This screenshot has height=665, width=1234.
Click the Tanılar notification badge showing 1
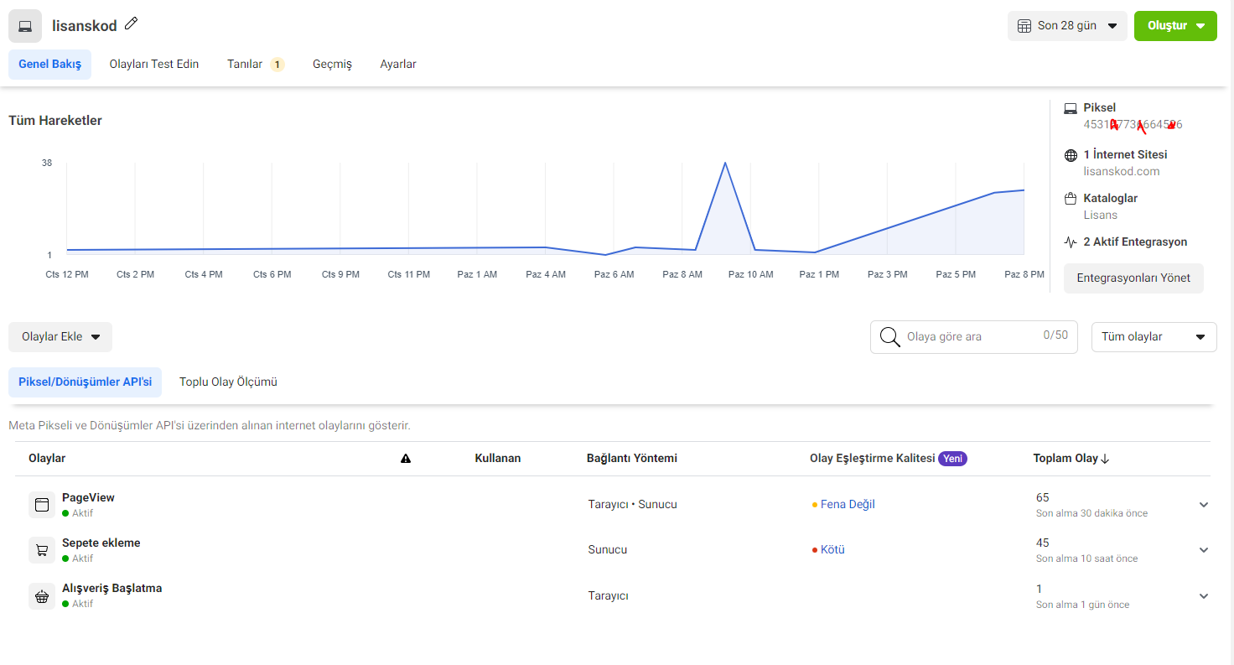coord(277,65)
